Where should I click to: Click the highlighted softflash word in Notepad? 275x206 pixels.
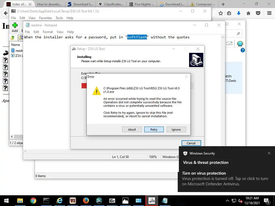point(137,37)
